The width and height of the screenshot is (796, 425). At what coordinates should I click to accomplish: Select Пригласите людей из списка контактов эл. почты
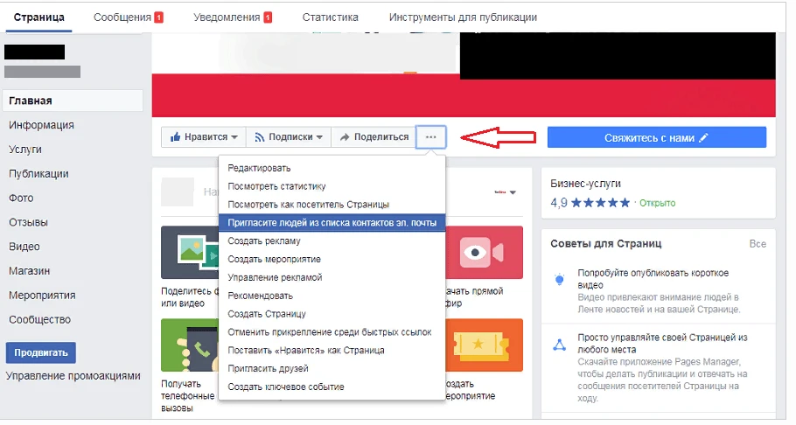(x=332, y=222)
